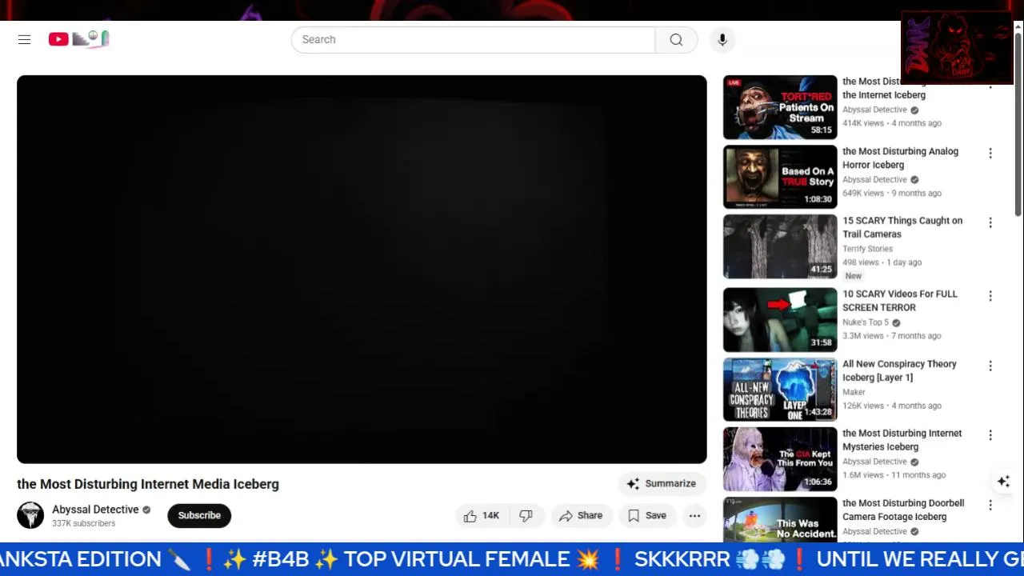Open Analog Horror Iceberg thumbnail
This screenshot has height=576, width=1024.
pyautogui.click(x=780, y=177)
